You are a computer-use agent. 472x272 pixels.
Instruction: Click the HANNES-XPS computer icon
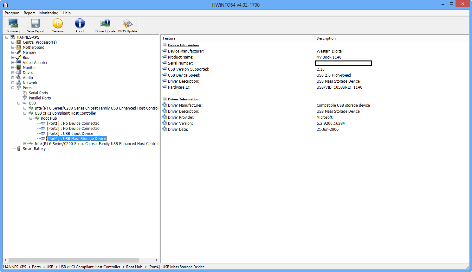point(13,37)
